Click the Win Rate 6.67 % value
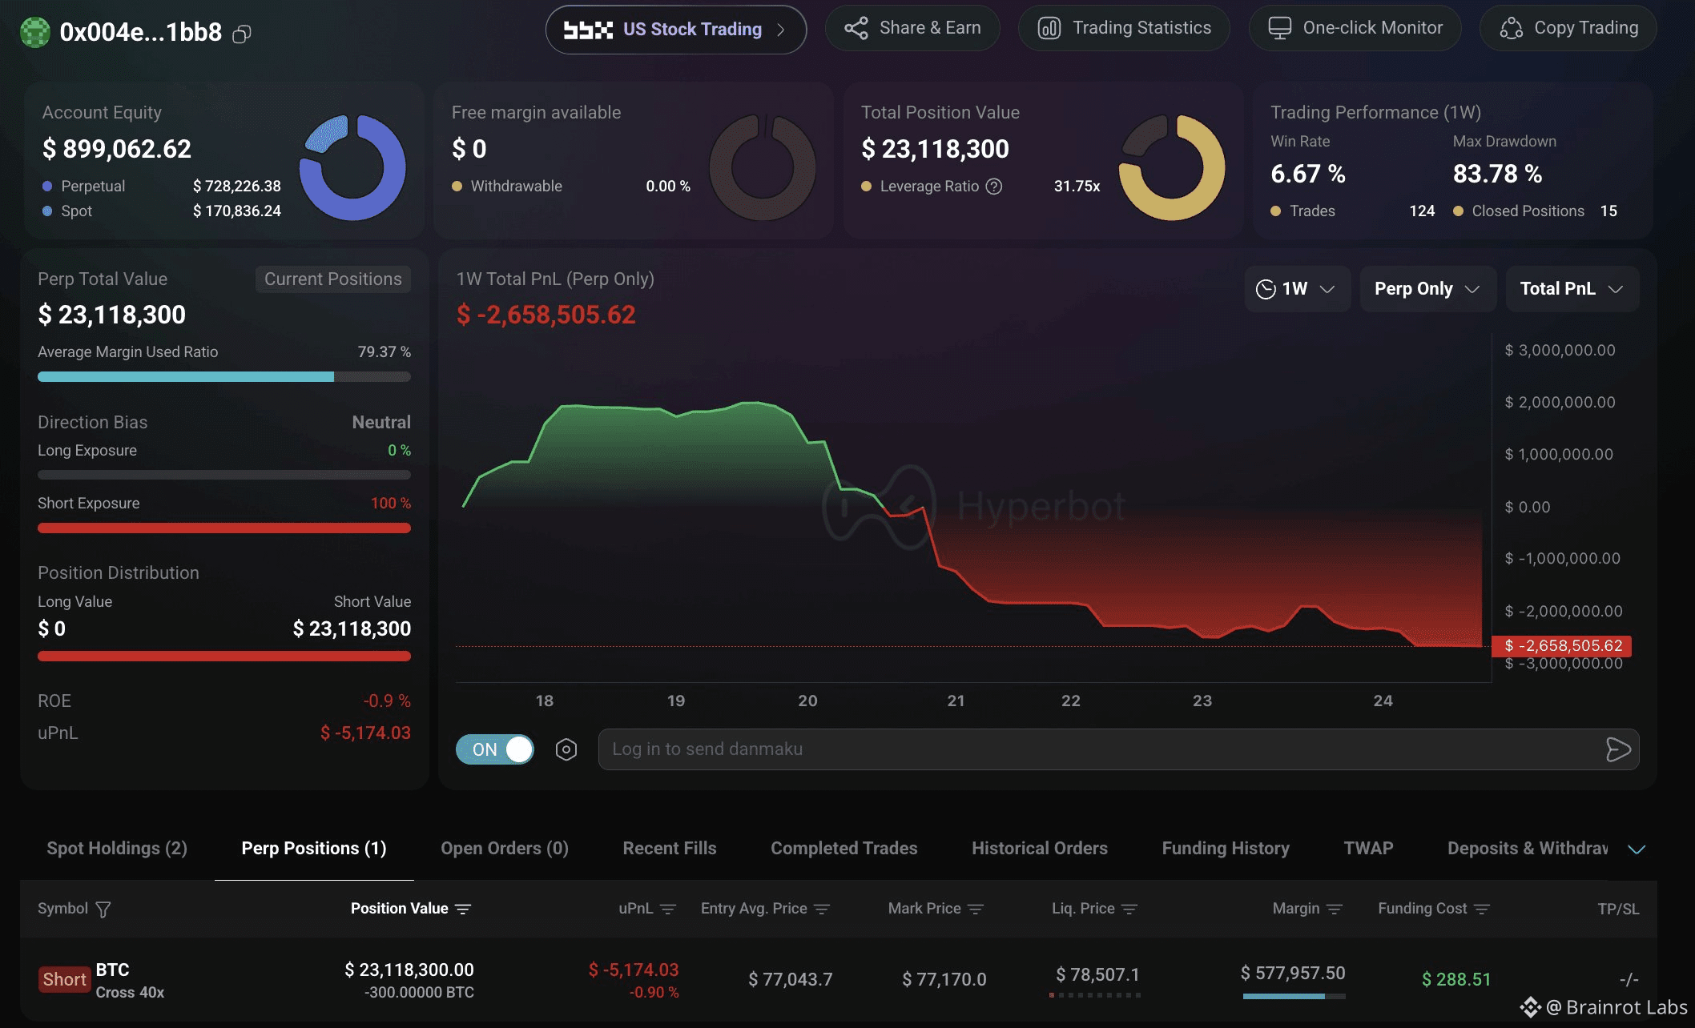The height and width of the screenshot is (1028, 1695). 1308,174
